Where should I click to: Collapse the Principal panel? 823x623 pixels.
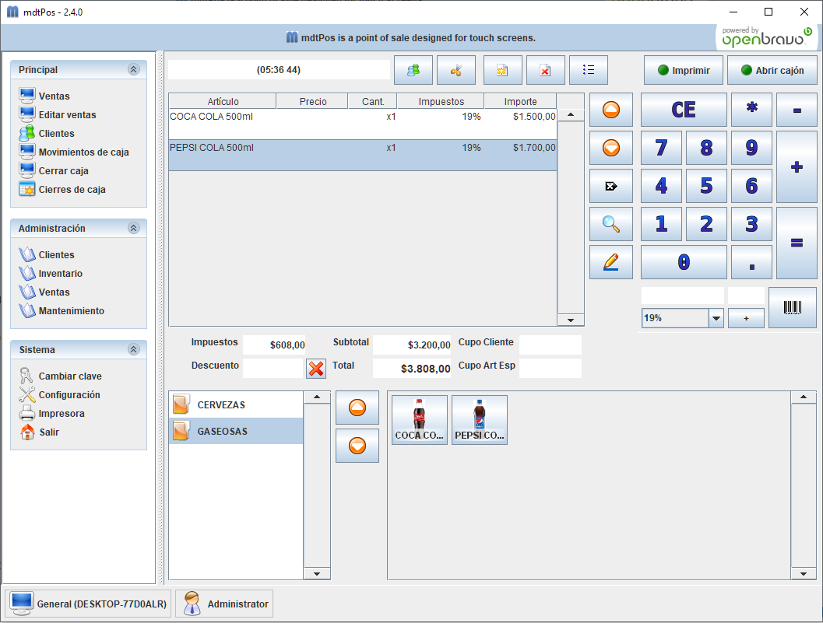(x=134, y=69)
